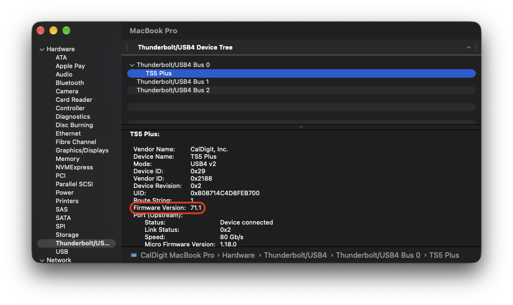Click the computer icon in path bar
The width and height of the screenshot is (513, 305).
[x=134, y=255]
